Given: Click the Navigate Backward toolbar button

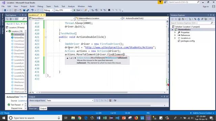Looking at the screenshot, I should coord(5,10).
